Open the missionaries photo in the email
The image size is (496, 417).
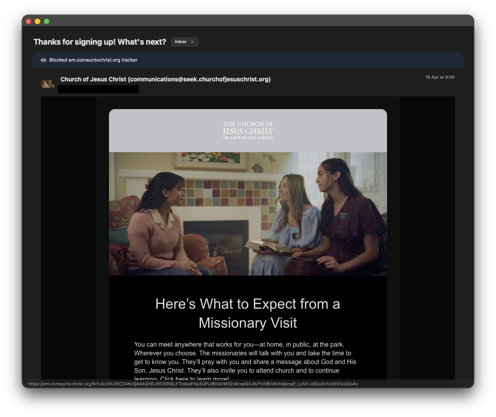click(x=248, y=213)
